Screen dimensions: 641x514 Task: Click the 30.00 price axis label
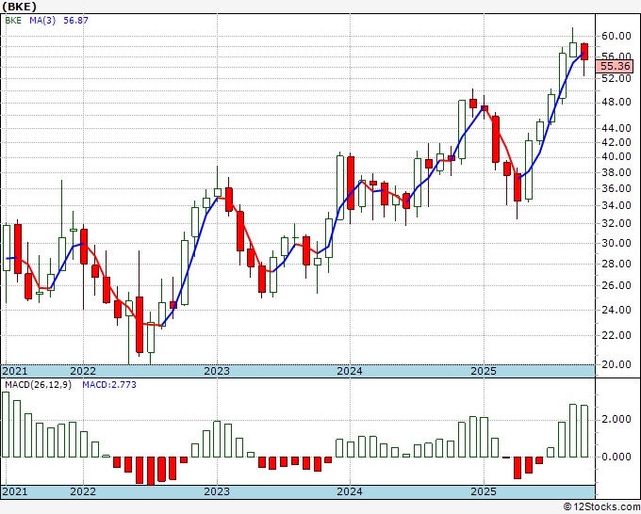point(616,243)
